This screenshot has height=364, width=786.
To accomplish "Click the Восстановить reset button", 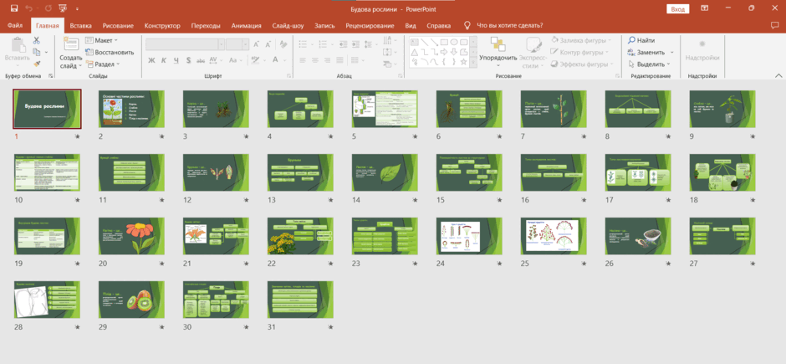I will click(110, 52).
